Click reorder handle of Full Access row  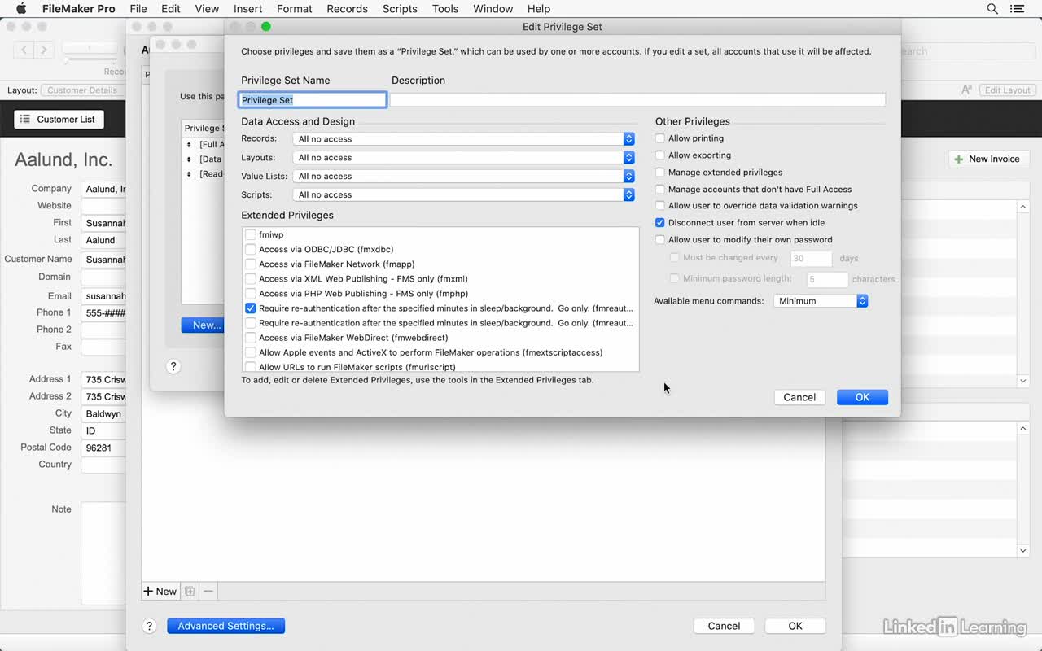(189, 145)
